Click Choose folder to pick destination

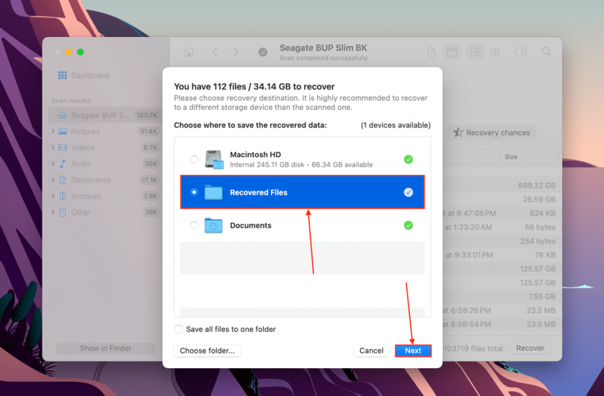coord(207,351)
